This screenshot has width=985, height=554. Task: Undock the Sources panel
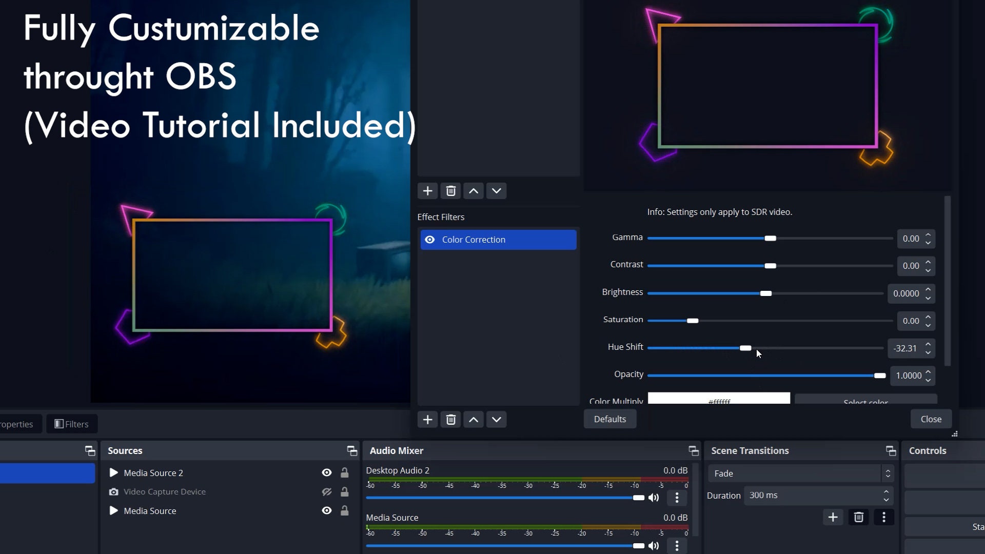[352, 450]
